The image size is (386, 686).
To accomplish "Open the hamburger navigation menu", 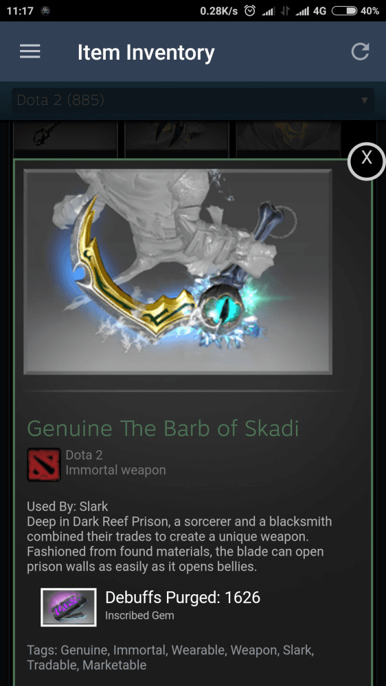I will click(x=30, y=51).
